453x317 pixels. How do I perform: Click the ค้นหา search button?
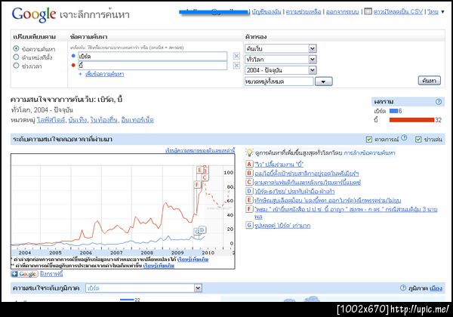[430, 81]
